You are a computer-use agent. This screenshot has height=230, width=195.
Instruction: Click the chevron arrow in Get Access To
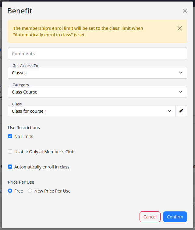coord(181,73)
